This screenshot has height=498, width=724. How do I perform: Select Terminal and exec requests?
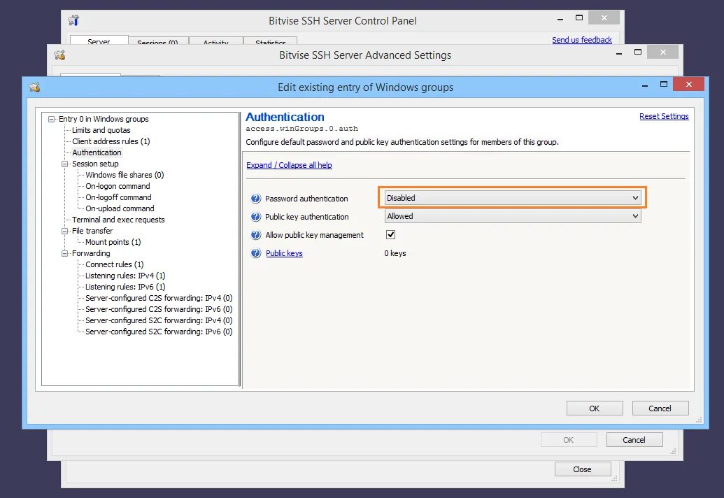tap(118, 220)
